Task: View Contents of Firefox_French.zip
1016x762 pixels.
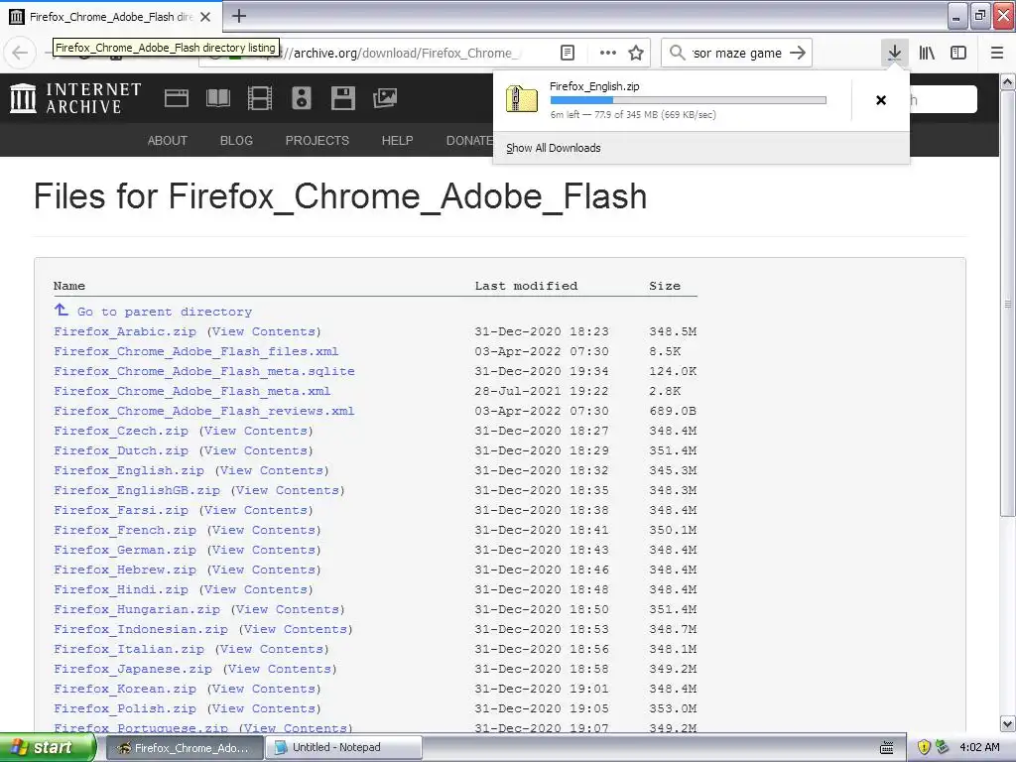Action: pyautogui.click(x=264, y=530)
